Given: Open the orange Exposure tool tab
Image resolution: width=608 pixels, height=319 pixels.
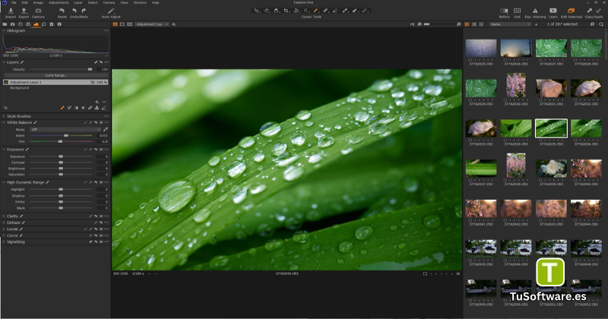Looking at the screenshot, I should (x=36, y=24).
